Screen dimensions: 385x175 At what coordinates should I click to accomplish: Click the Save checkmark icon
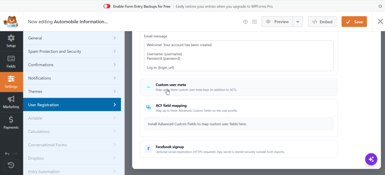[348, 22]
